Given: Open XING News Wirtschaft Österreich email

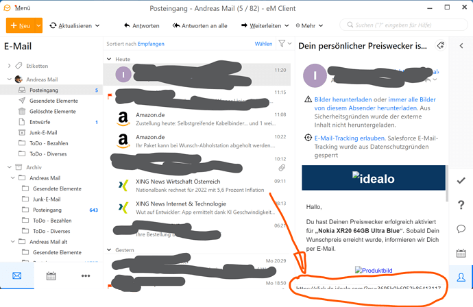Looking at the screenshot, I should point(197,186).
